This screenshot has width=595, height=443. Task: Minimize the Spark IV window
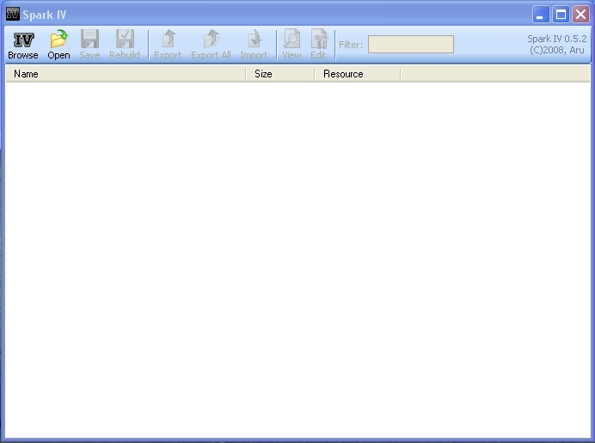tap(541, 15)
